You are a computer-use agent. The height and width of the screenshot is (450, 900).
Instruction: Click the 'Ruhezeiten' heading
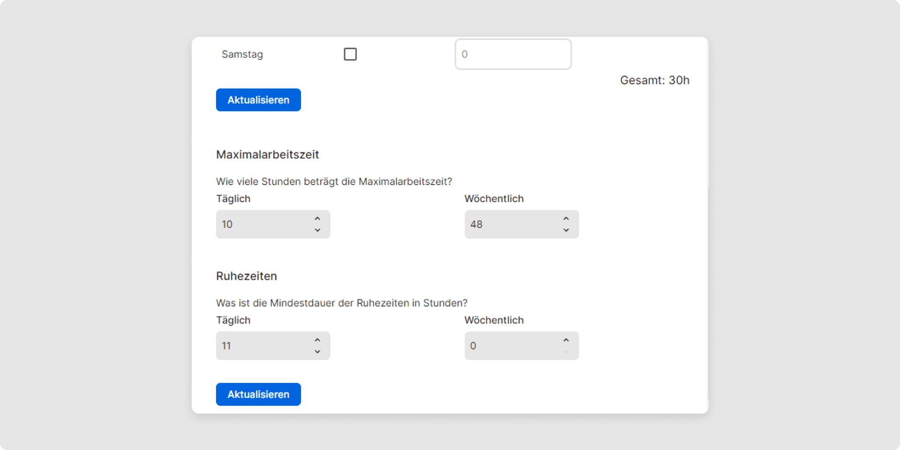247,276
